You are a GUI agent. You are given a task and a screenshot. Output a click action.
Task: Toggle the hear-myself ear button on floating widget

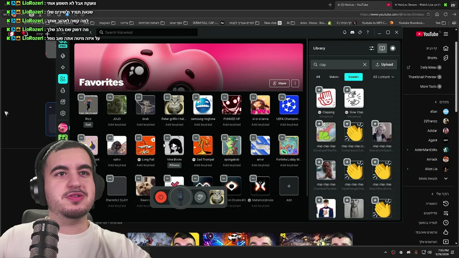[200, 197]
